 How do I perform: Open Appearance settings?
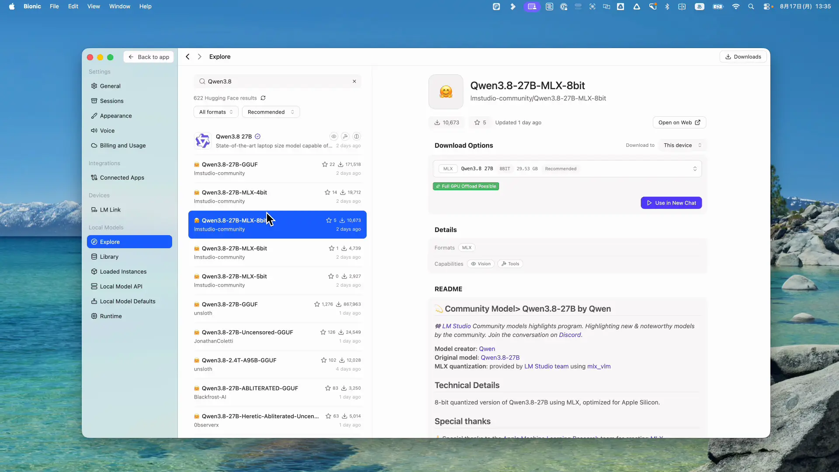pyautogui.click(x=129, y=116)
